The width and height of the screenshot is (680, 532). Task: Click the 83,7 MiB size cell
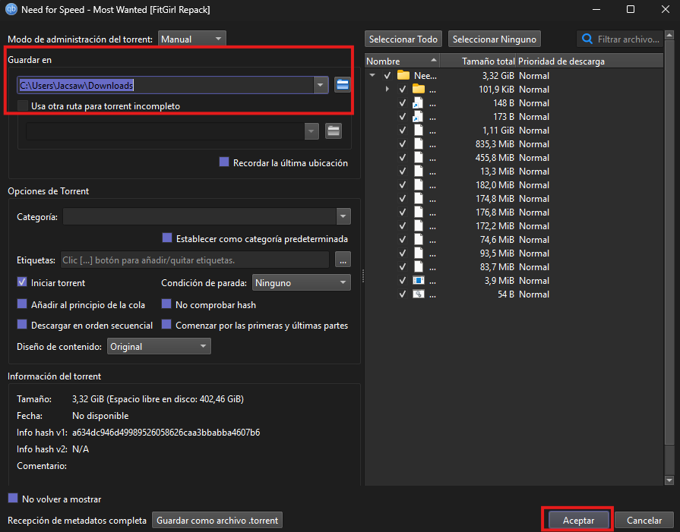pos(497,267)
